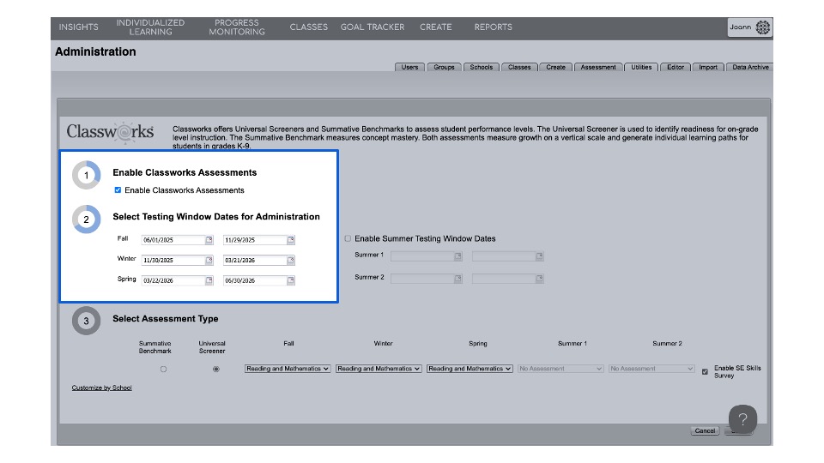Open calendar picker for Fall end date
The width and height of the screenshot is (824, 463).
(291, 240)
